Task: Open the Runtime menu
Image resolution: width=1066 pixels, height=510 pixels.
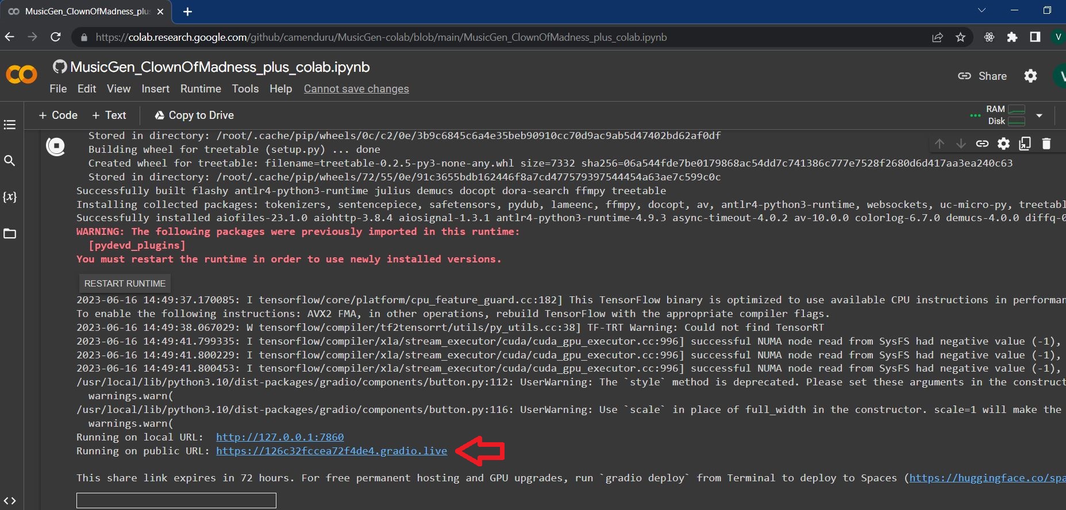Action: coord(201,89)
